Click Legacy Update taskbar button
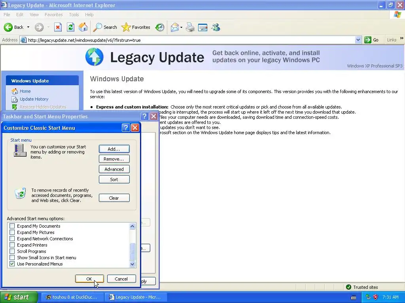The image size is (405, 303). 136,297
